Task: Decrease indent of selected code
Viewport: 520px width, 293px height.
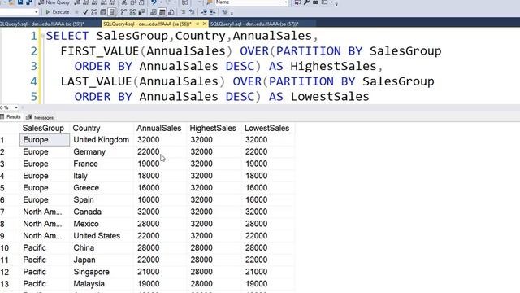Action: coord(204,12)
